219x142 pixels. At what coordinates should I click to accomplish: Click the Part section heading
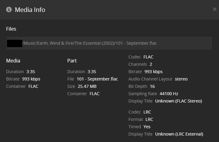pyautogui.click(x=72, y=61)
